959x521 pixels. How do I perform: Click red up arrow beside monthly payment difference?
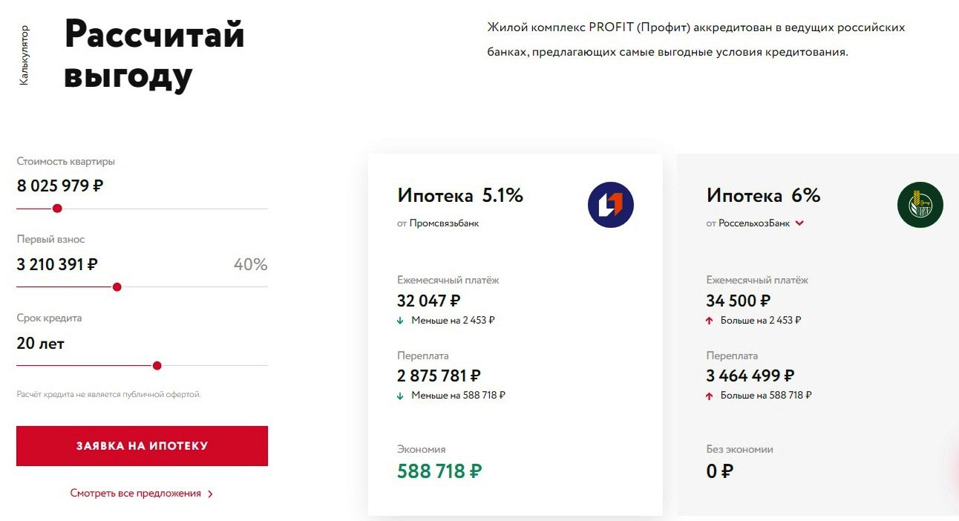coord(710,321)
